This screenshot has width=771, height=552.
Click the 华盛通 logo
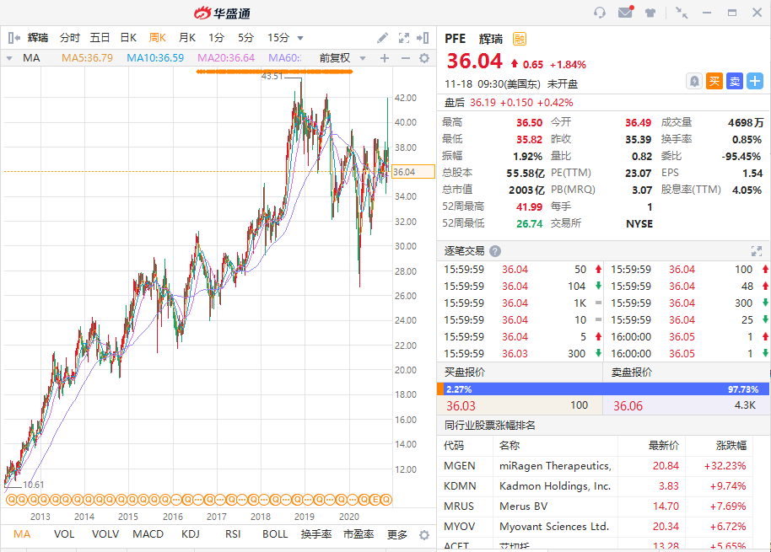click(x=222, y=13)
